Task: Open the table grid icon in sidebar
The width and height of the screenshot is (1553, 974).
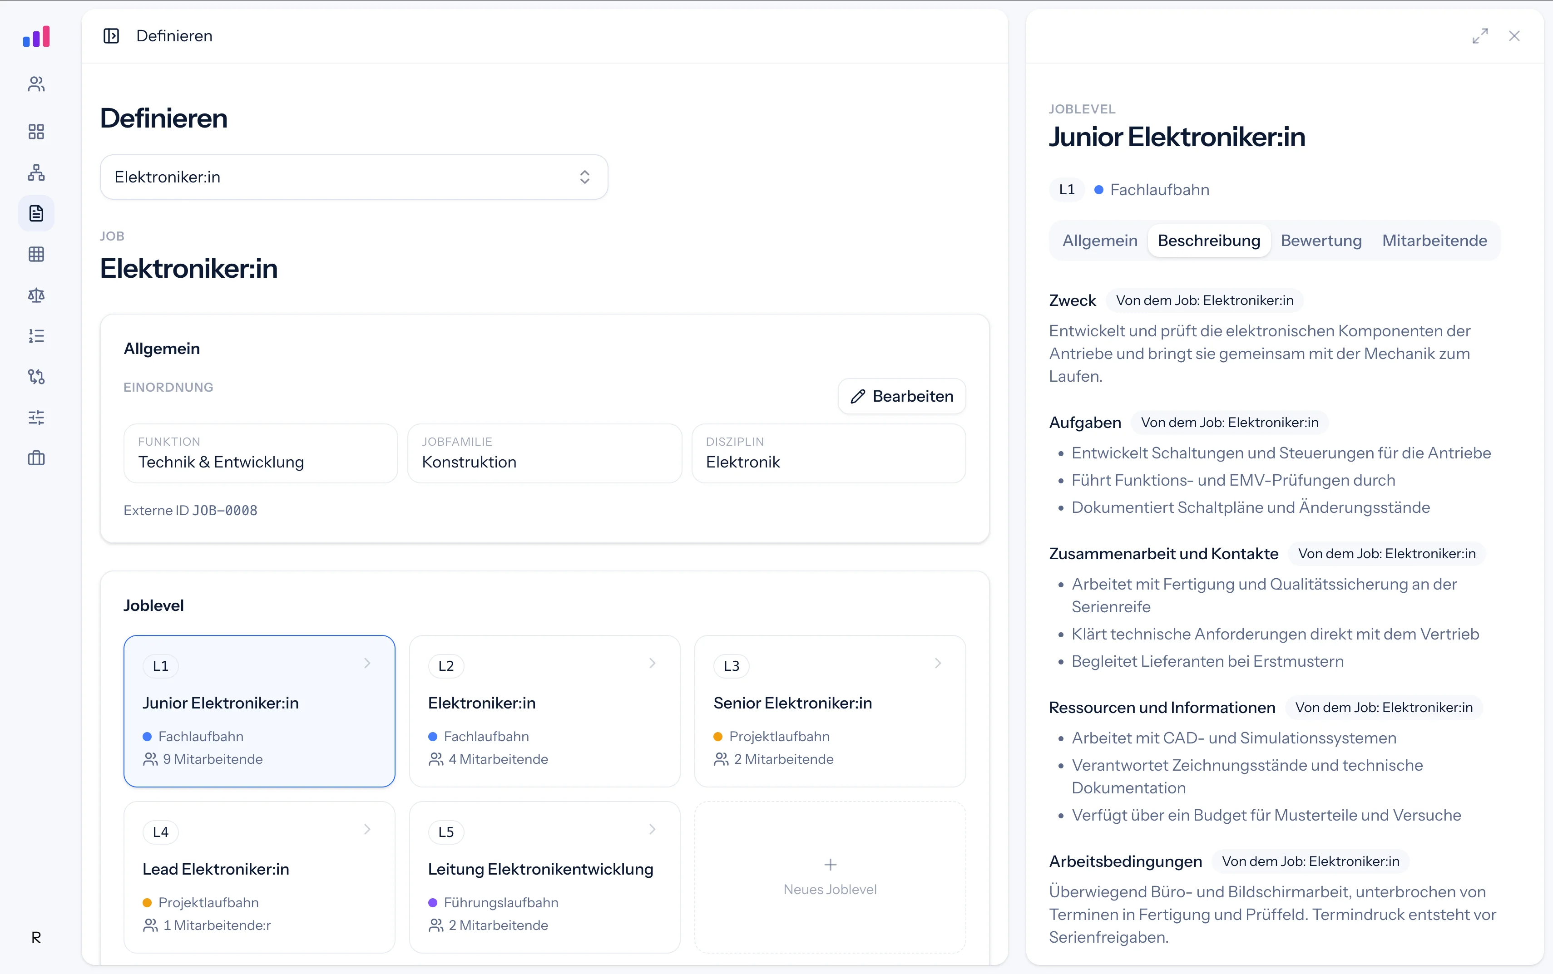Action: pyautogui.click(x=36, y=254)
